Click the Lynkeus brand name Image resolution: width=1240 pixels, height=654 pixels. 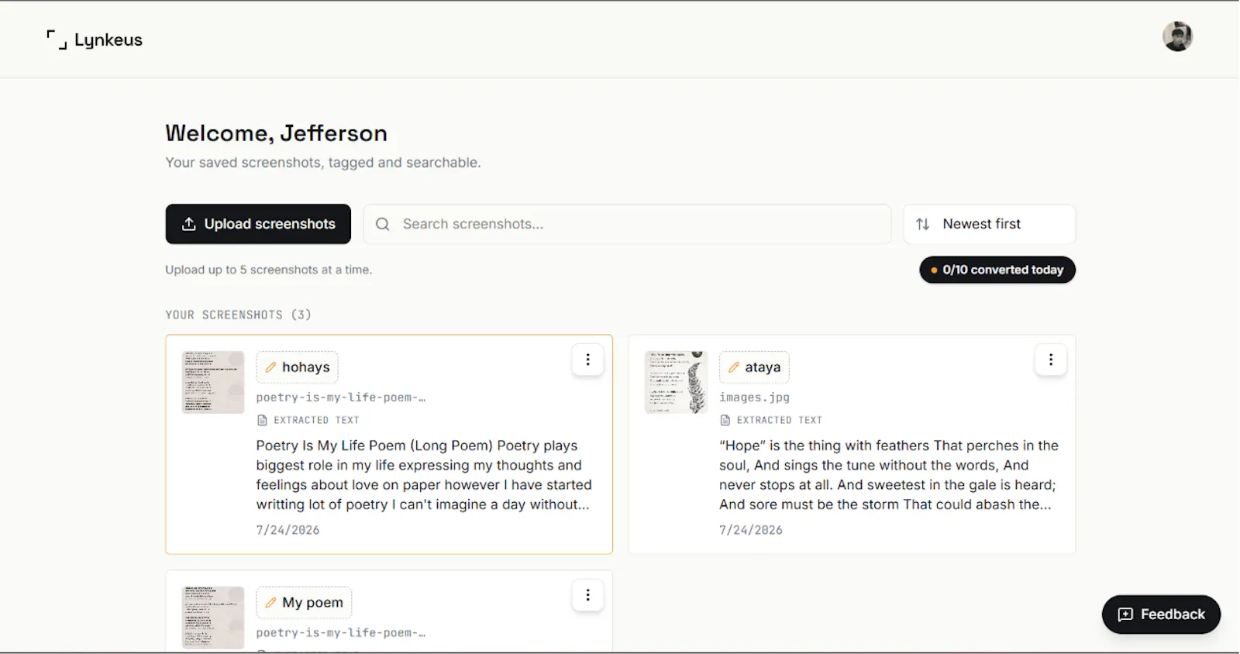[x=108, y=40]
